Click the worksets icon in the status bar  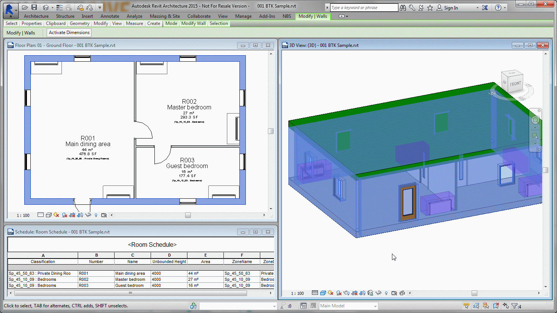[194, 306]
